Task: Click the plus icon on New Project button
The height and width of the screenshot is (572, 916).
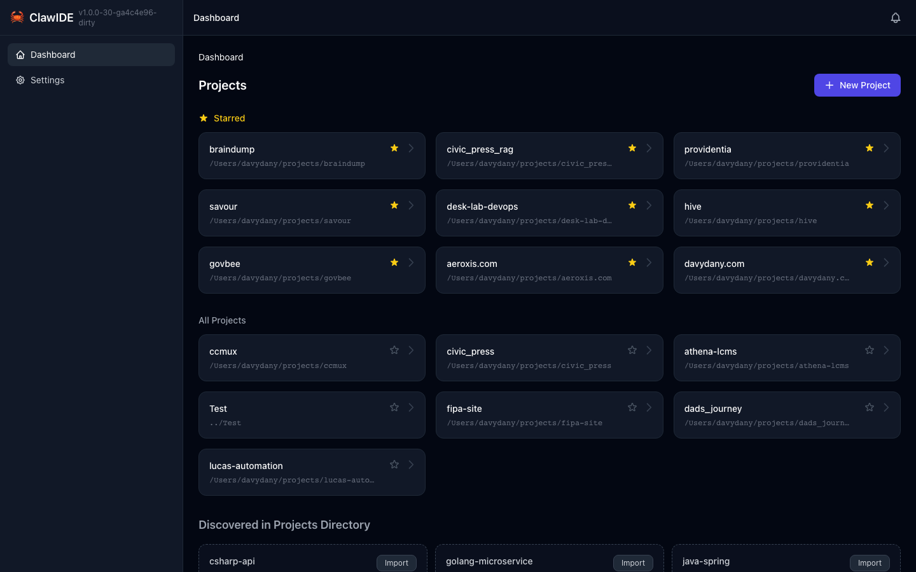Action: point(829,85)
